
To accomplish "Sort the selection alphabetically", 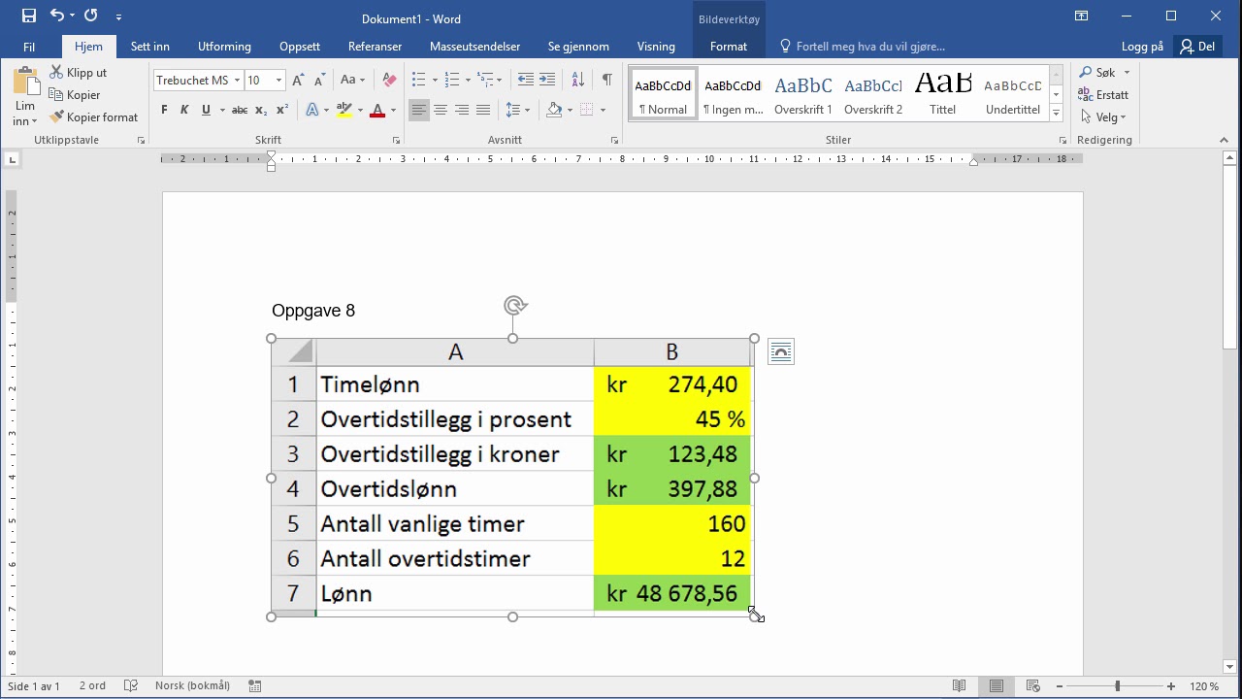I will click(577, 81).
